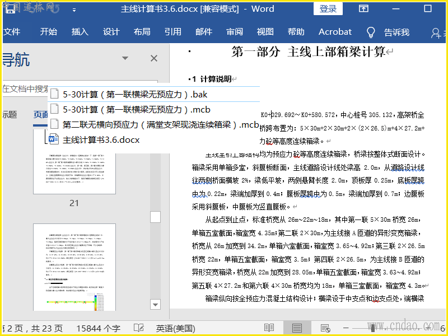
Task: Open 主线计算书3.6.docx file with Word icon
Action: [x=101, y=139]
